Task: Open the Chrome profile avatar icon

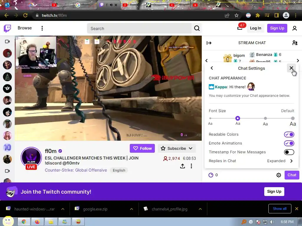Action: pos(286,15)
